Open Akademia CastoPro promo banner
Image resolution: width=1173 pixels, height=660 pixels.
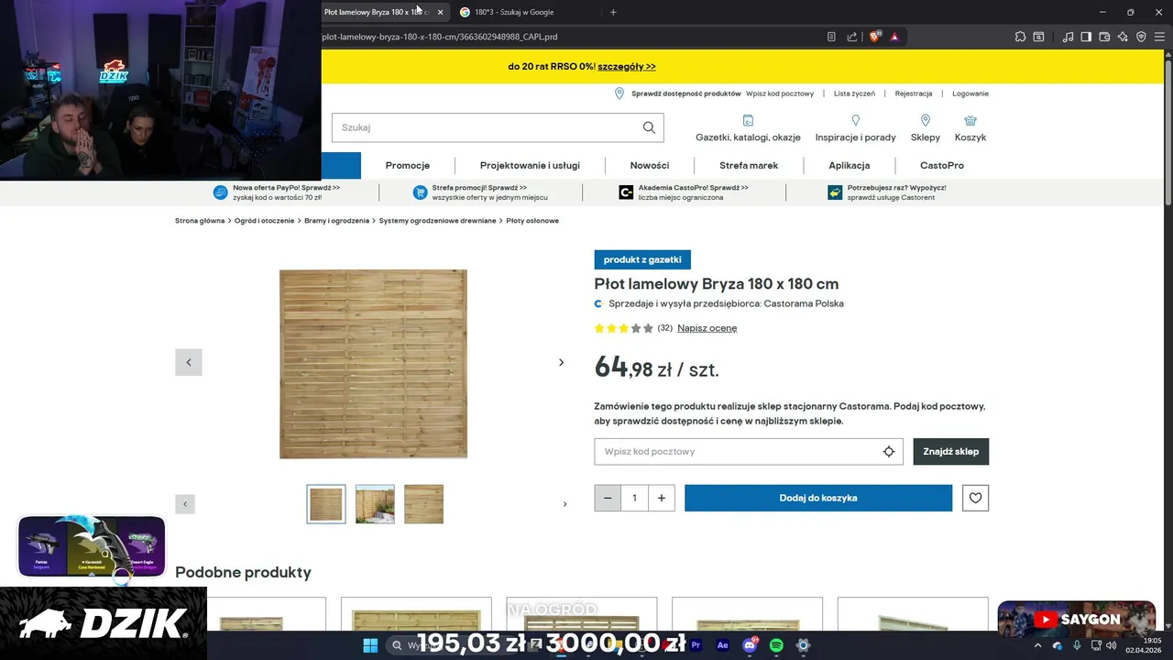(684, 192)
